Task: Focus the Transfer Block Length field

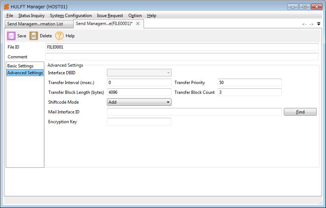Action: click(x=139, y=92)
